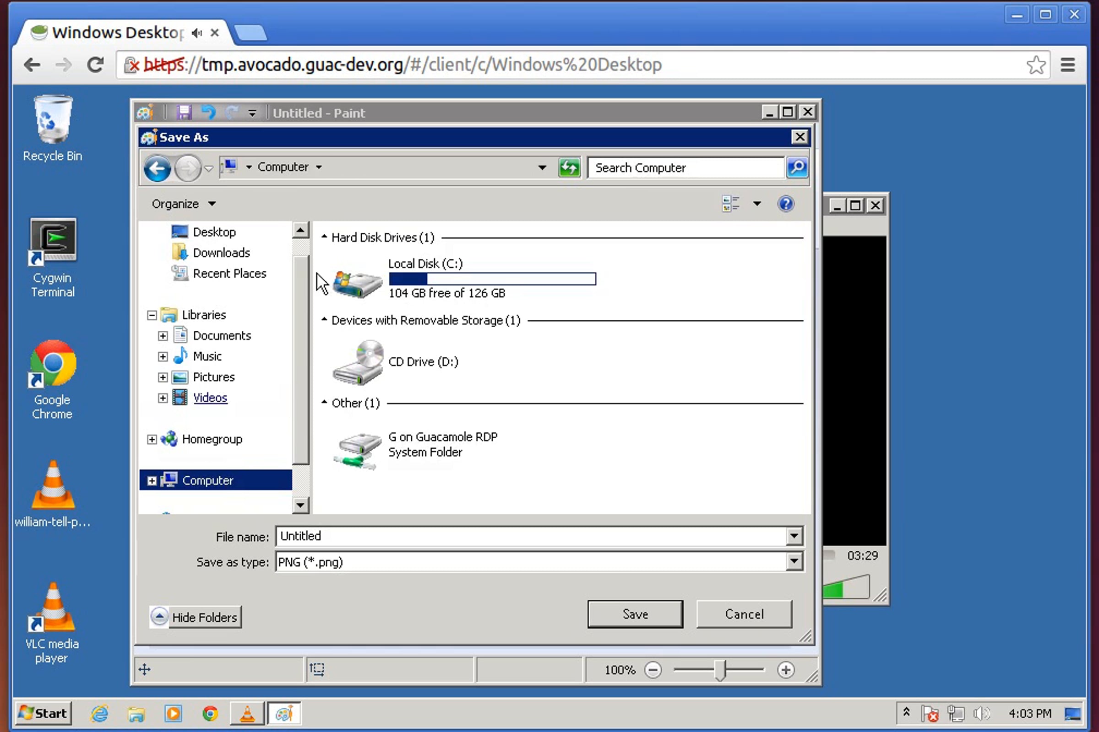Image resolution: width=1099 pixels, height=732 pixels.
Task: Click the Undo arrow in Paint's title bar
Action: (208, 113)
